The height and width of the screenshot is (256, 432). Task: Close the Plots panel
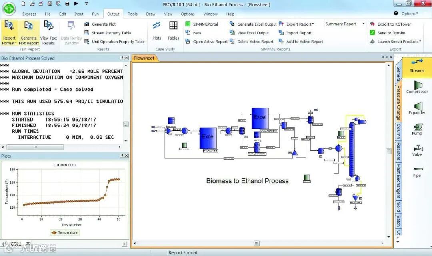tap(126, 156)
